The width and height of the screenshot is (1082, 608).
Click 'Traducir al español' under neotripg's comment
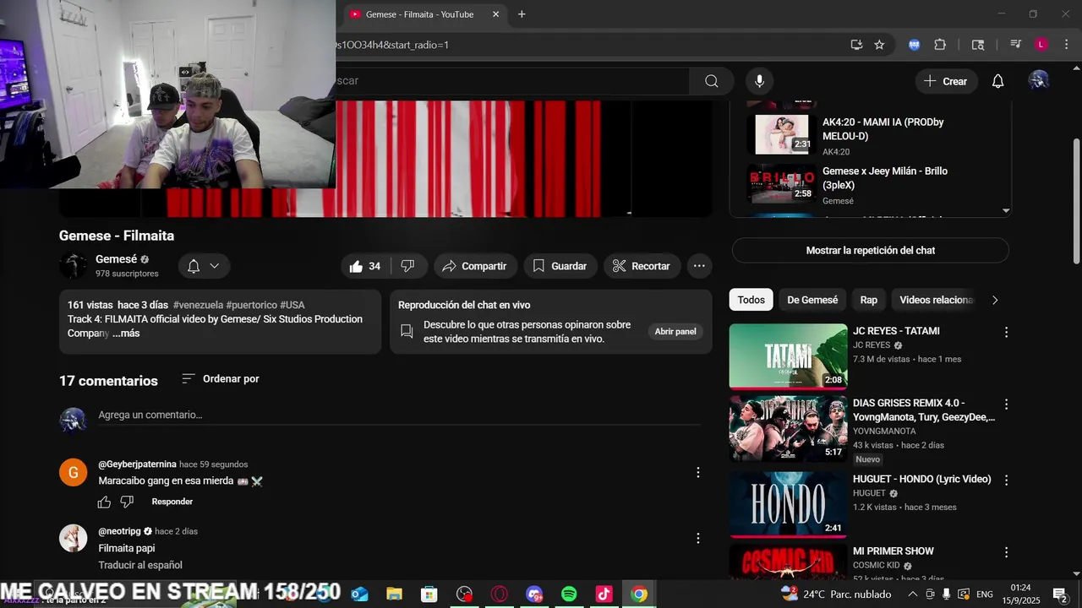(140, 565)
